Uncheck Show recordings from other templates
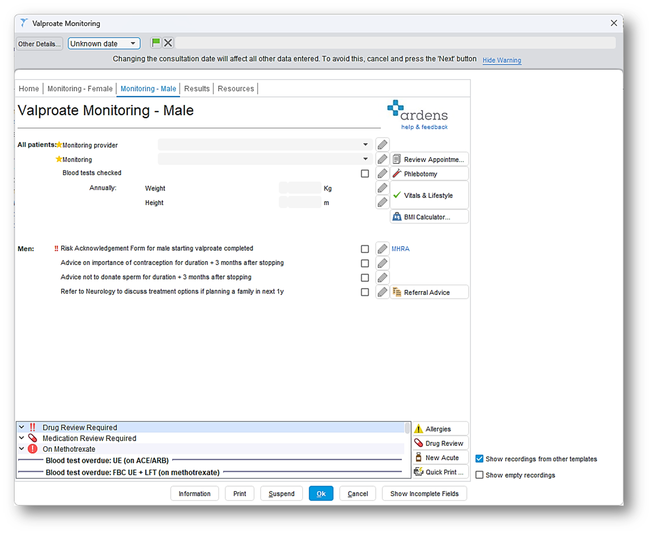The image size is (652, 534). (479, 459)
